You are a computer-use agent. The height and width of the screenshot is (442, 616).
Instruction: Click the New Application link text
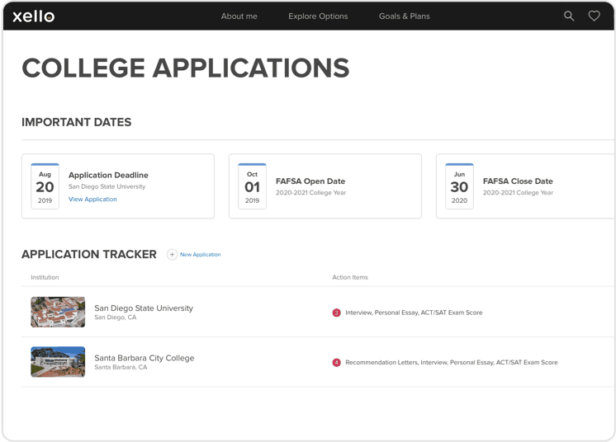click(201, 255)
